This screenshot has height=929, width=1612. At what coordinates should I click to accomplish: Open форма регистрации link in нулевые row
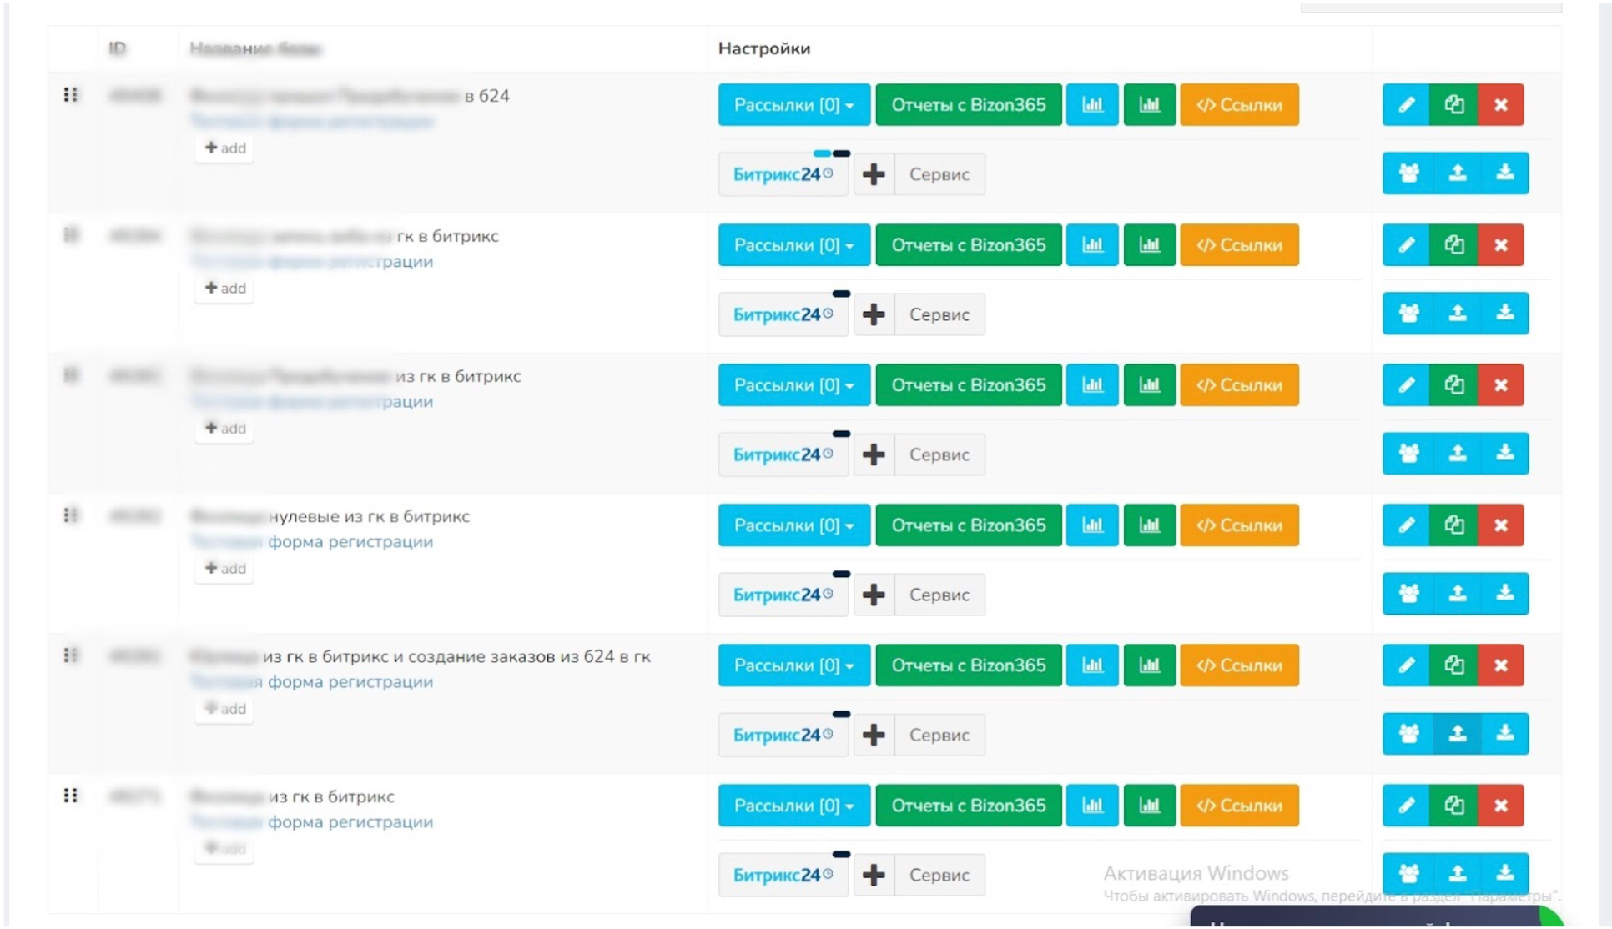350,542
